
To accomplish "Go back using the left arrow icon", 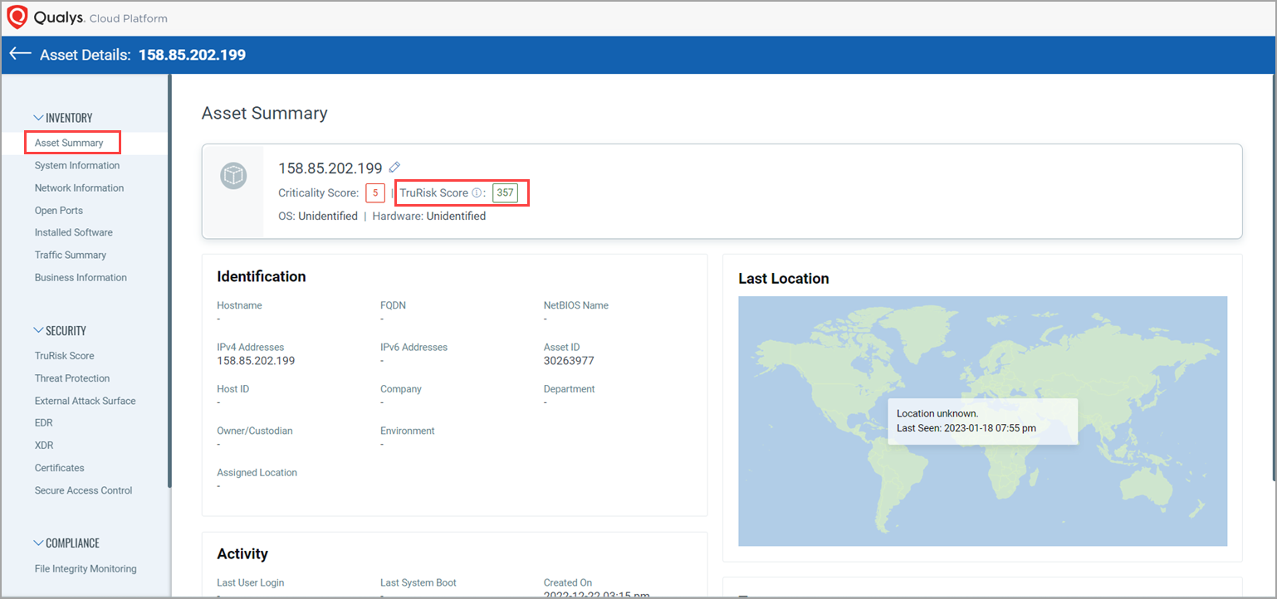I will 20,54.
